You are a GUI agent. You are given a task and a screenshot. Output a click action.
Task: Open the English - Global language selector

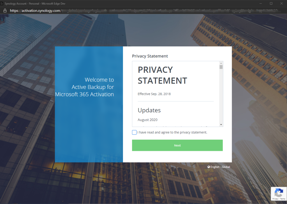(x=219, y=167)
